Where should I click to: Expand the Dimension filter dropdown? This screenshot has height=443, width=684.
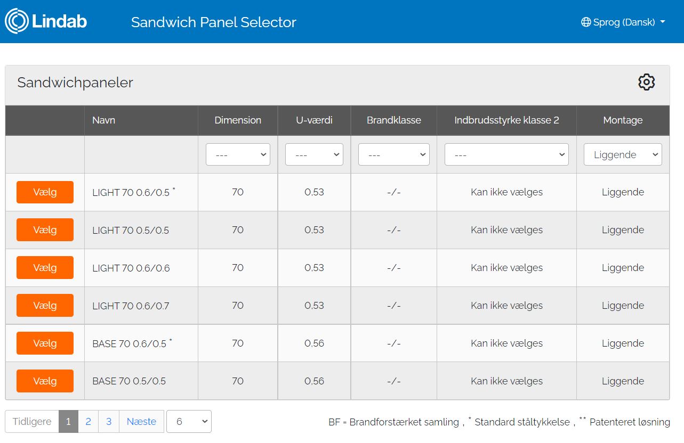coord(238,154)
